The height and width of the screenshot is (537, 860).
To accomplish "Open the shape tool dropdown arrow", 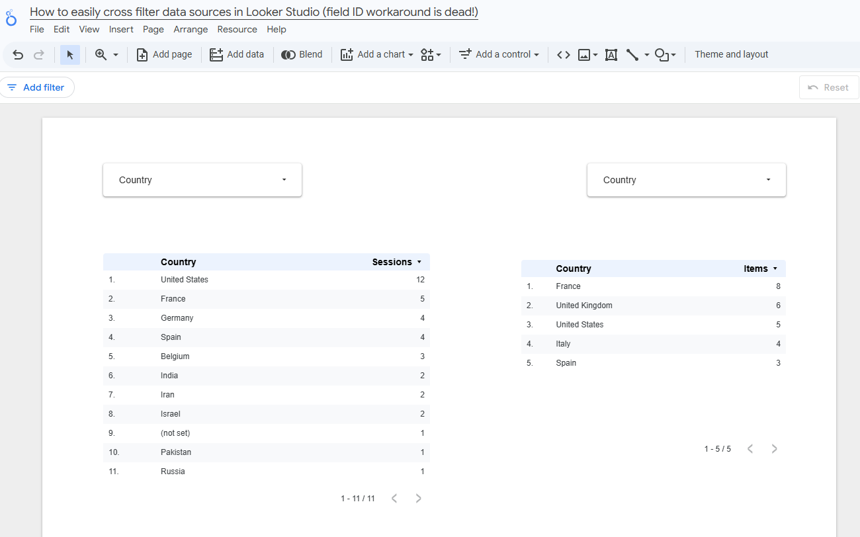I will 674,54.
